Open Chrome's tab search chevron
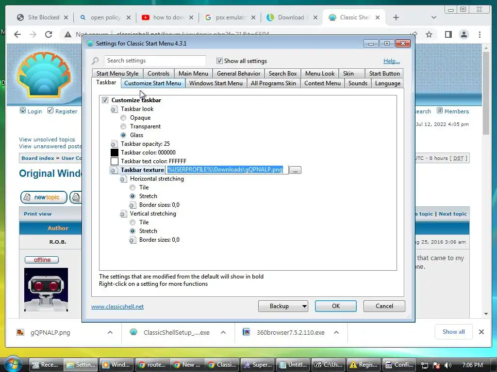 (x=434, y=17)
